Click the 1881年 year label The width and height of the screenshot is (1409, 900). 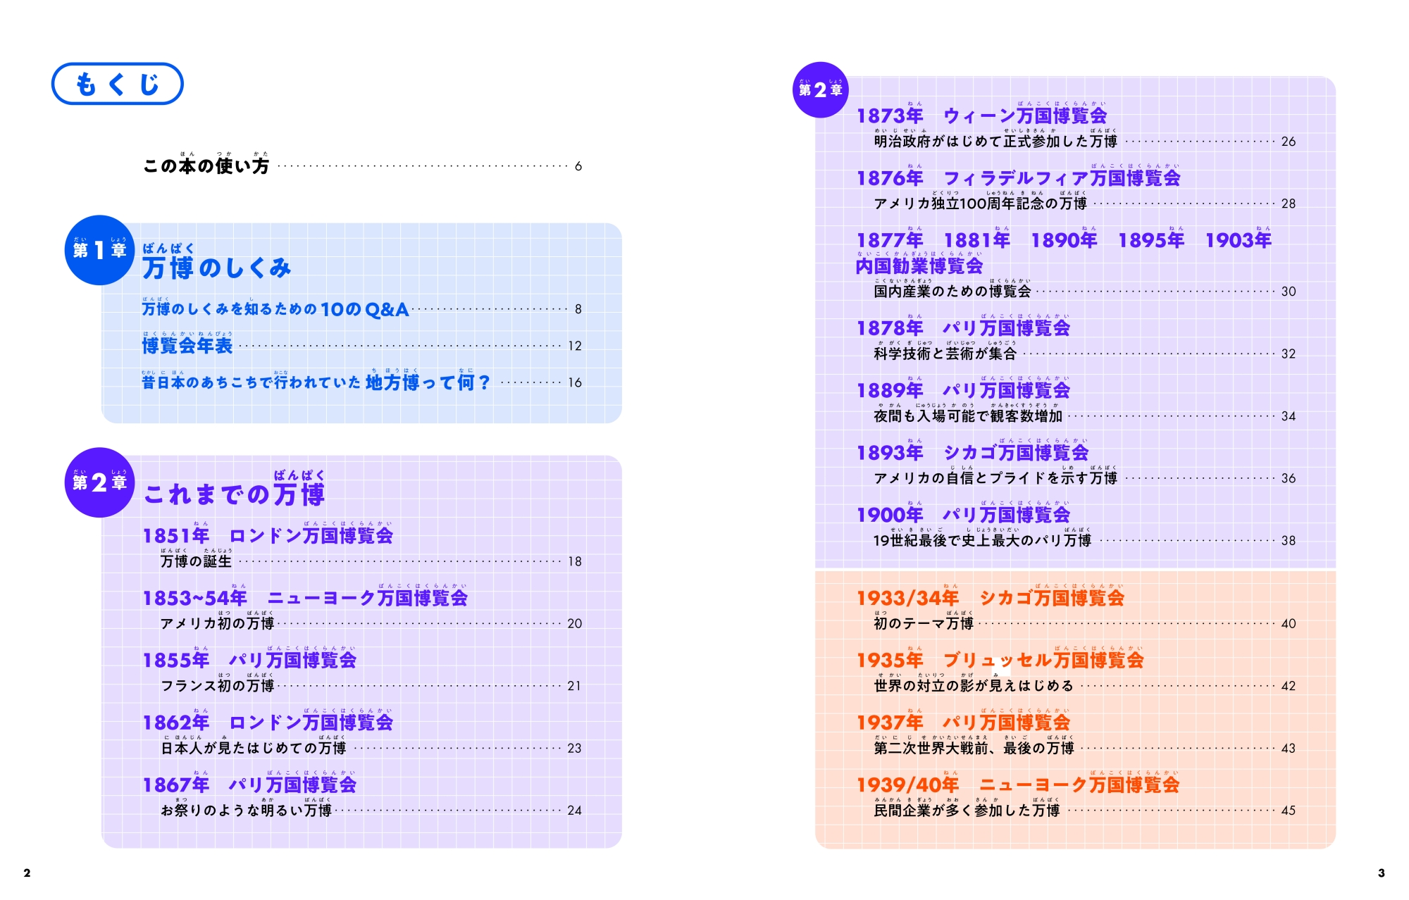tap(976, 240)
